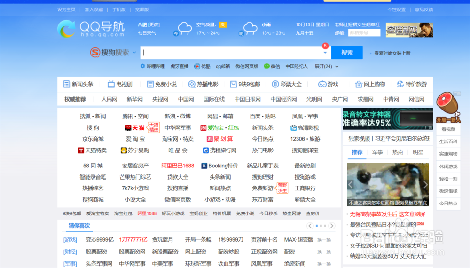Click the 彩票大全 lottery icon

tap(275, 84)
